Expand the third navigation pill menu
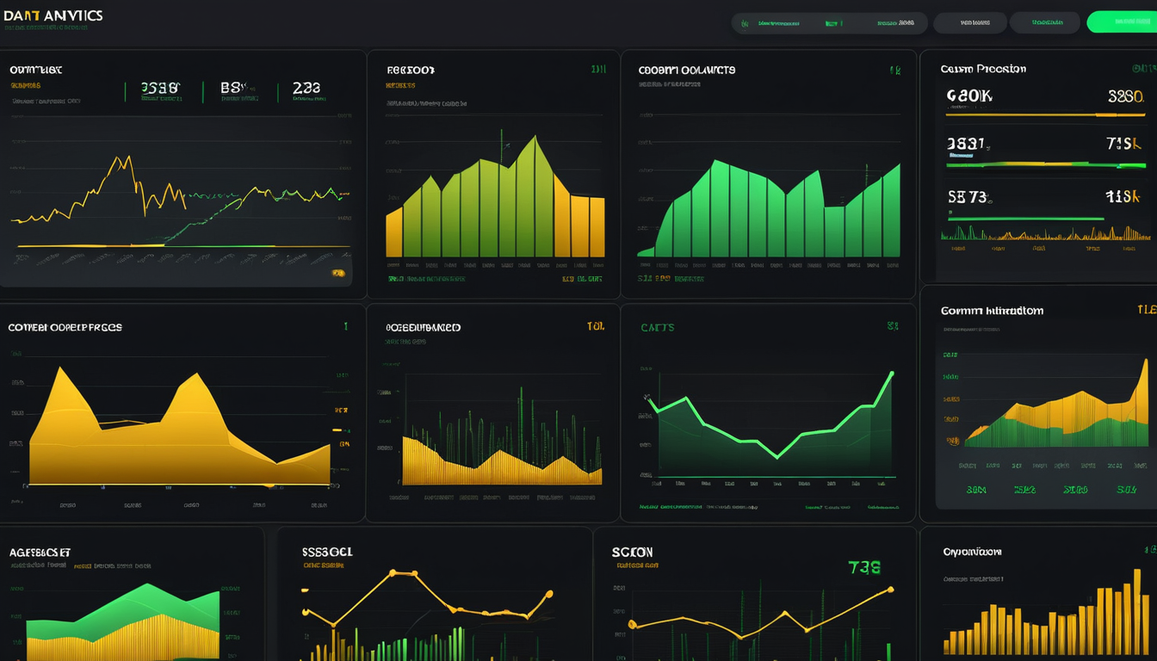This screenshot has height=661, width=1157. [1044, 22]
